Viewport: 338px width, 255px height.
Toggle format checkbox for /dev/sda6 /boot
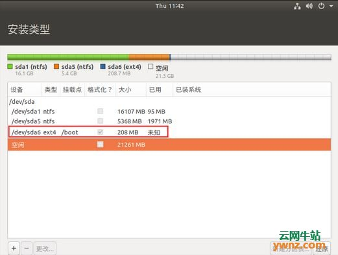pos(100,132)
